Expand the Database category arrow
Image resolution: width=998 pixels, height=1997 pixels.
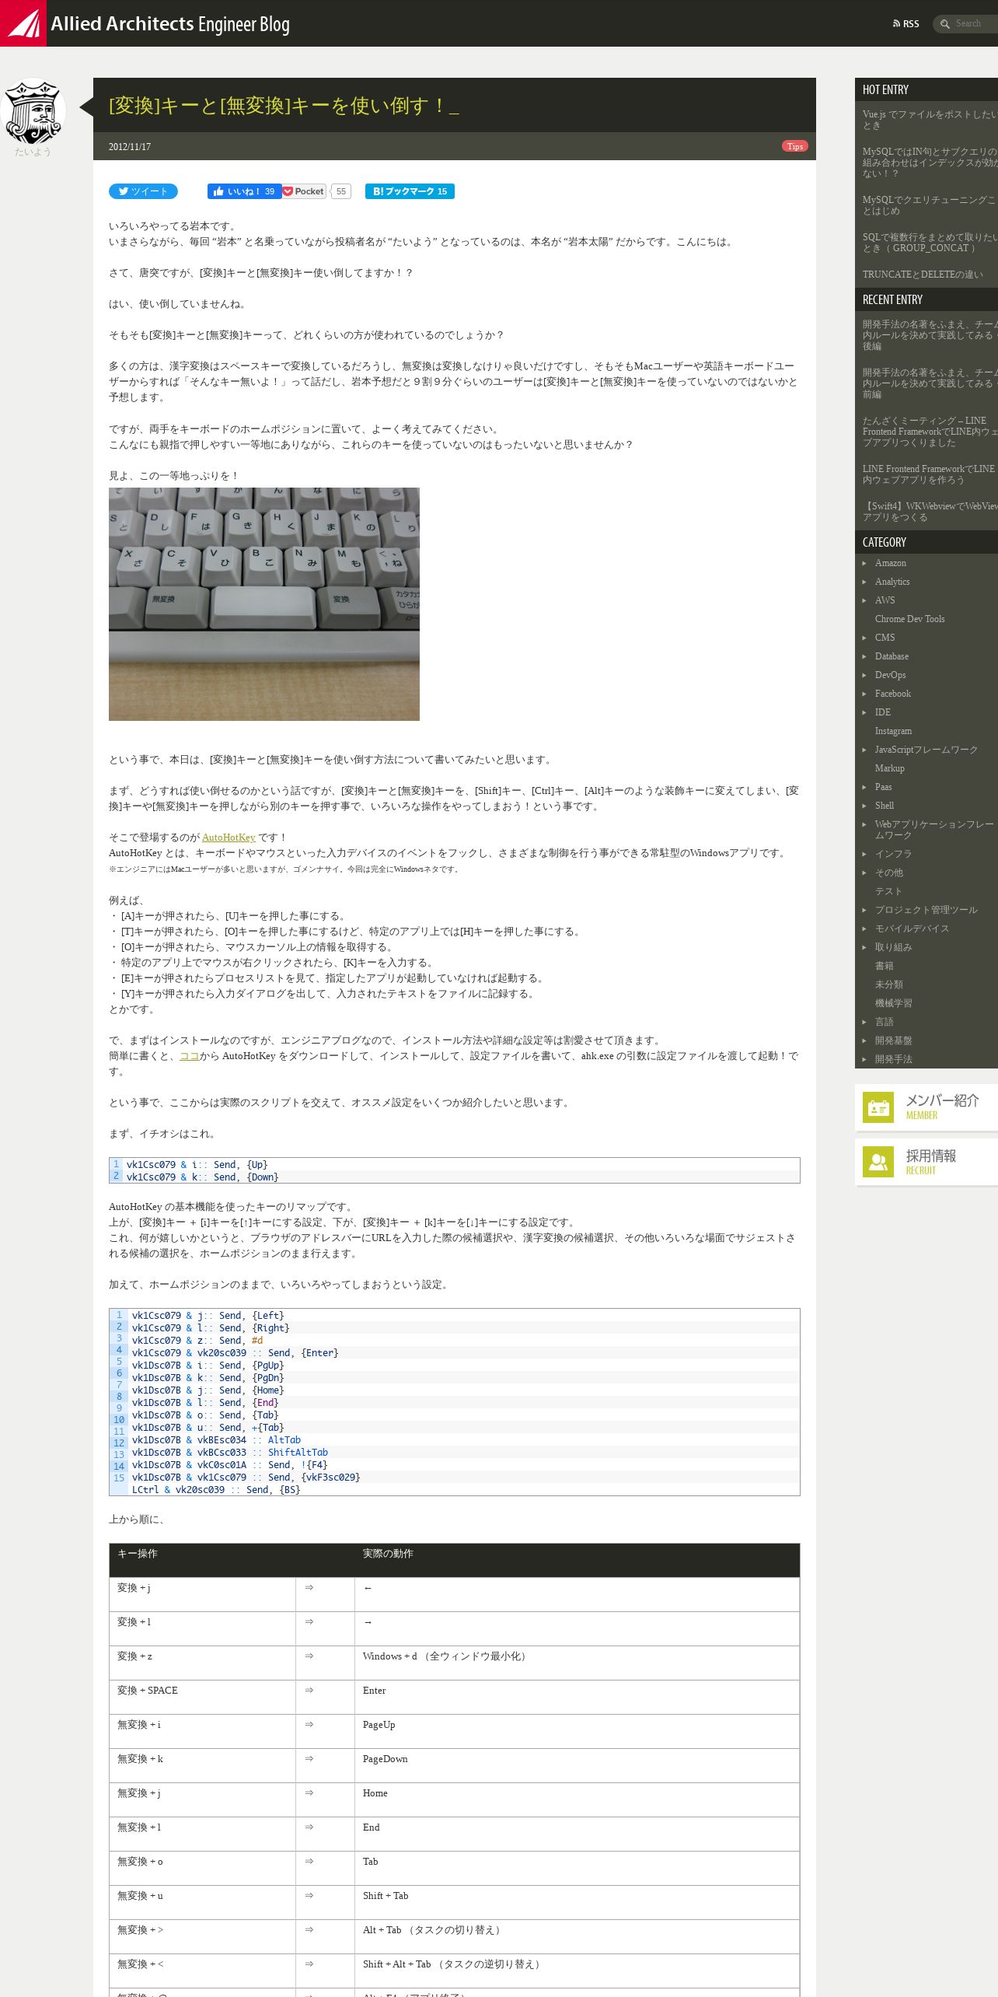pos(864,656)
